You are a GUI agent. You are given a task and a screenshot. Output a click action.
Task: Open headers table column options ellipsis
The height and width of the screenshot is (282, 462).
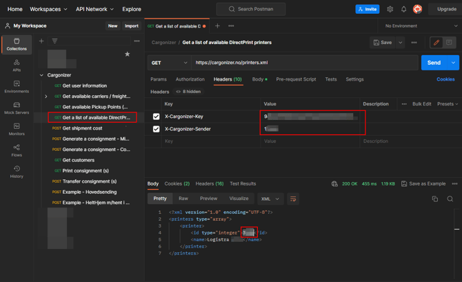pyautogui.click(x=404, y=104)
